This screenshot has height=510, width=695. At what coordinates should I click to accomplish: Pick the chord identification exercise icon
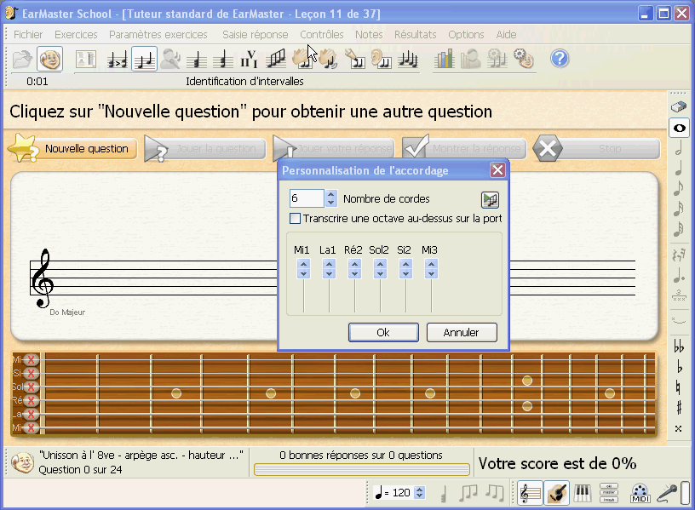point(197,59)
